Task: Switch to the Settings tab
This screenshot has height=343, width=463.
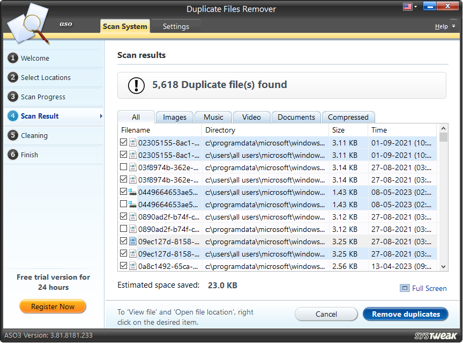Action: (x=175, y=26)
